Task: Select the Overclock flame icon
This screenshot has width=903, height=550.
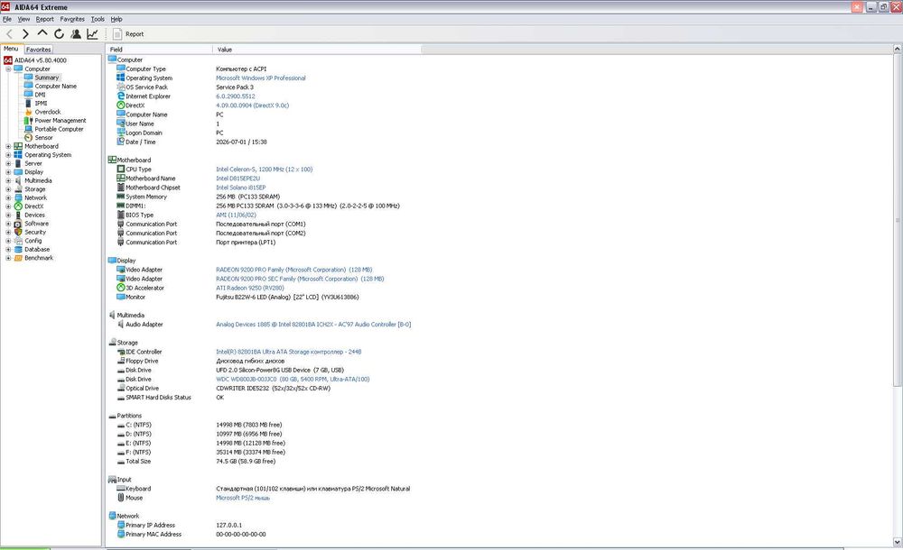Action: [28, 112]
